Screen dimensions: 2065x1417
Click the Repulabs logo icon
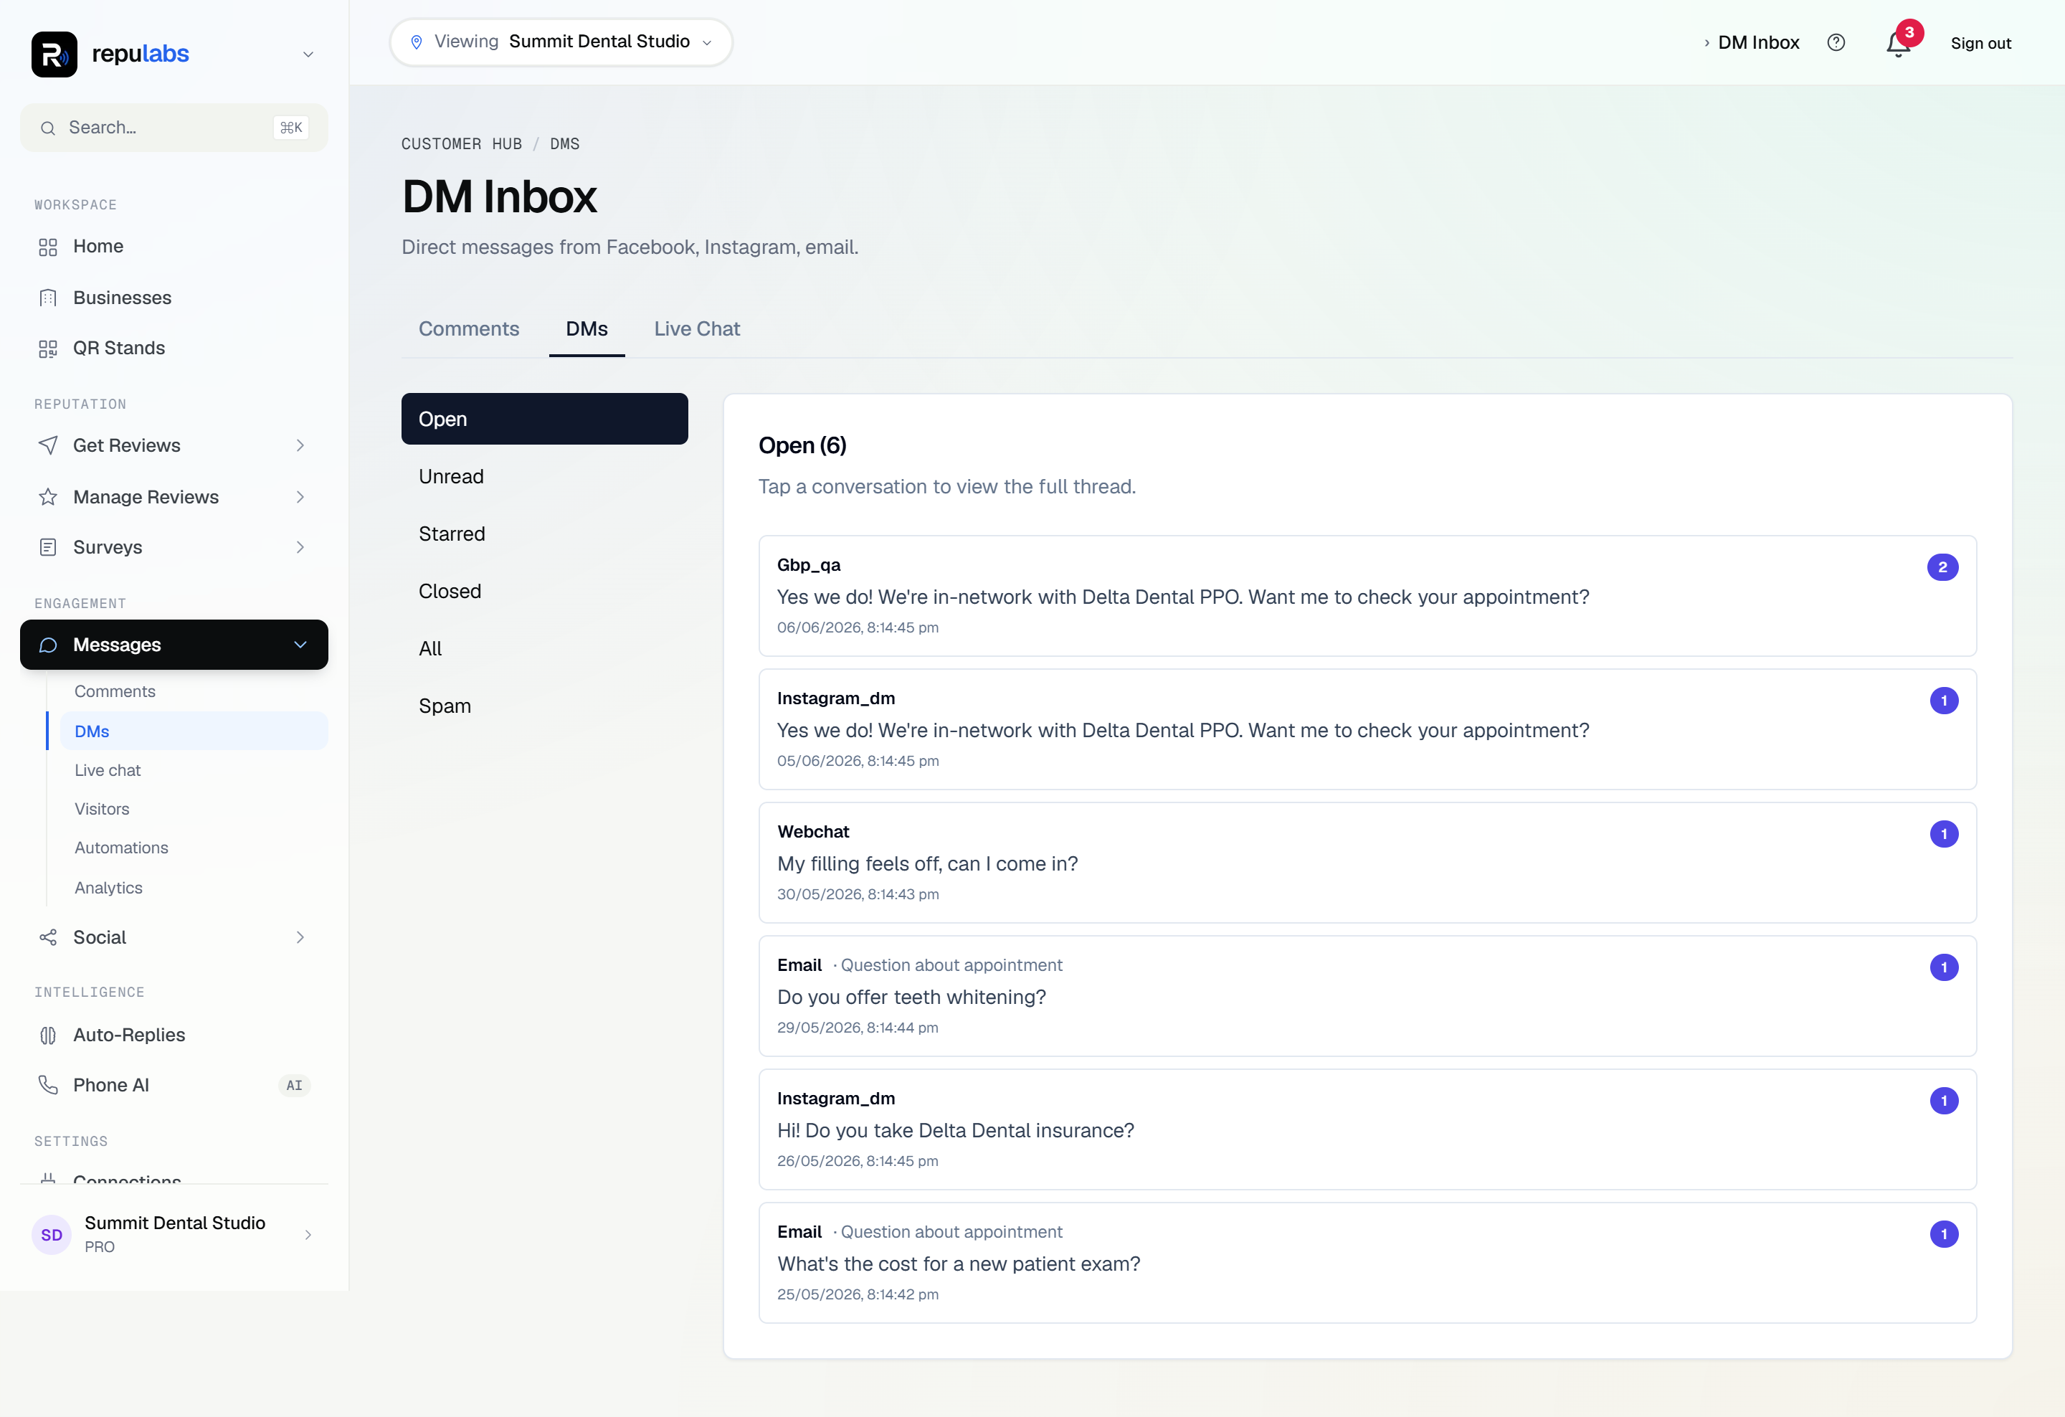coord(54,54)
